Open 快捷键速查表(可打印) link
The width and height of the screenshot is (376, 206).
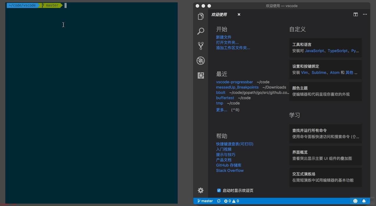(x=235, y=144)
